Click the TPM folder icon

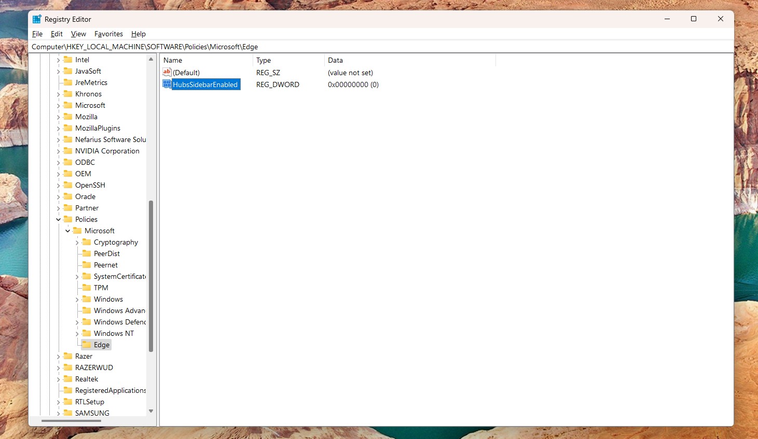[87, 288]
